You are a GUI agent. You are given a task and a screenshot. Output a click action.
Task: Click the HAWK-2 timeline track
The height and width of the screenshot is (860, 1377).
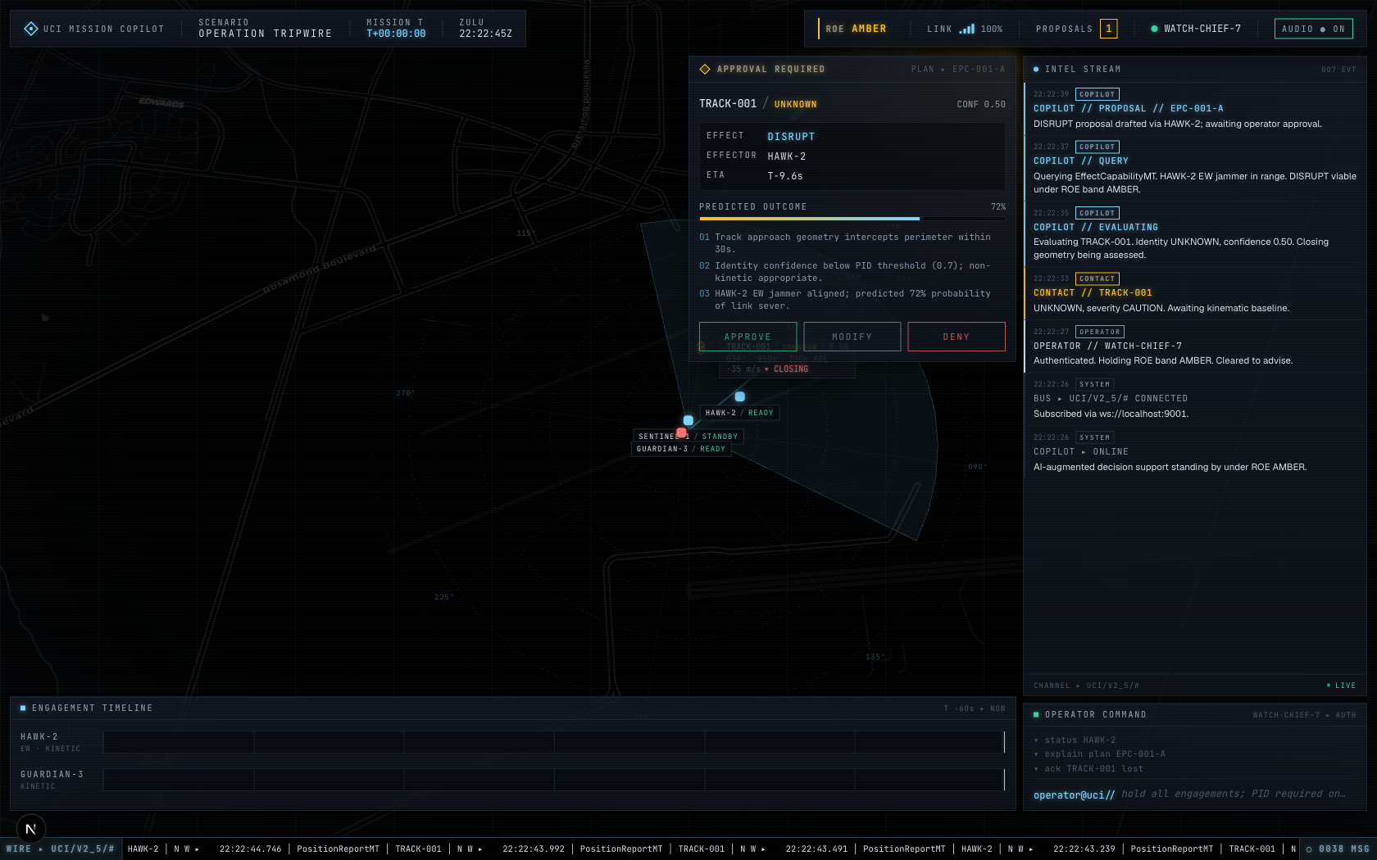[554, 742]
